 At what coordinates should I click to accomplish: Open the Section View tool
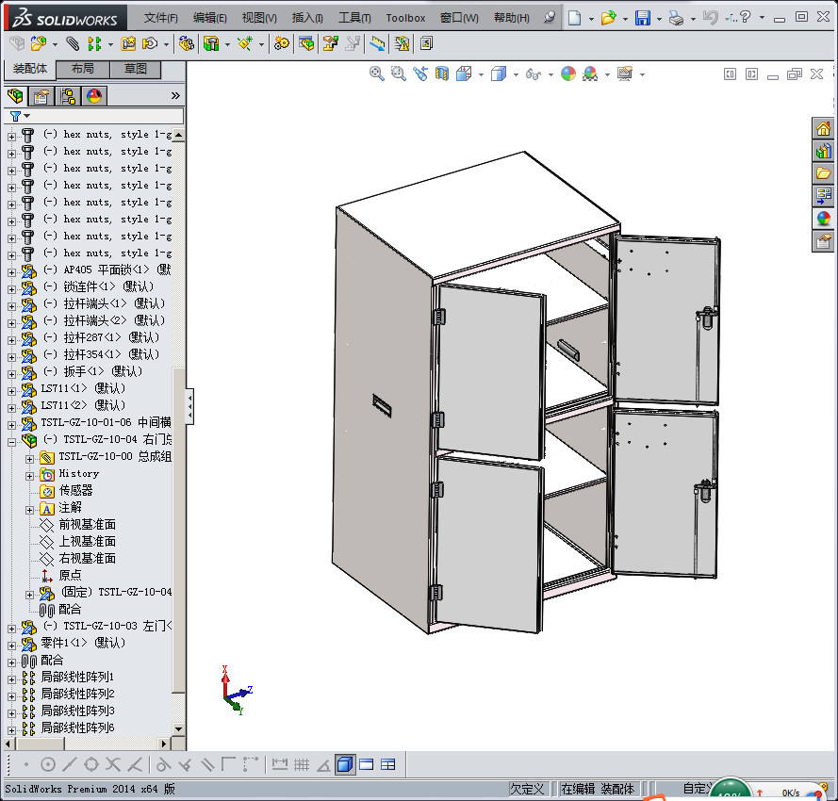click(442, 74)
